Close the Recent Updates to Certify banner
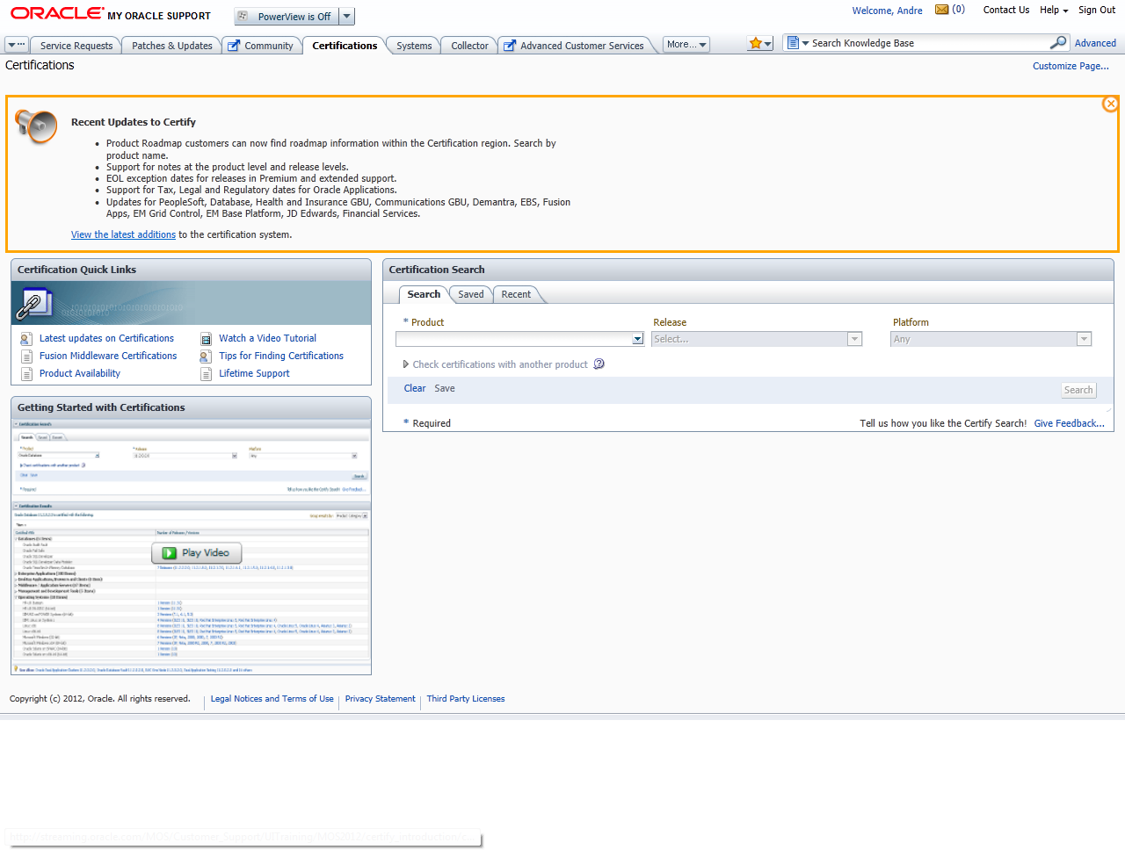Screen dimensions: 1125x850 click(x=1111, y=104)
